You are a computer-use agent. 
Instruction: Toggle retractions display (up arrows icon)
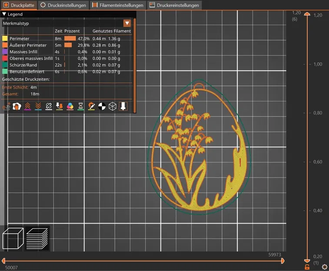click(x=27, y=106)
